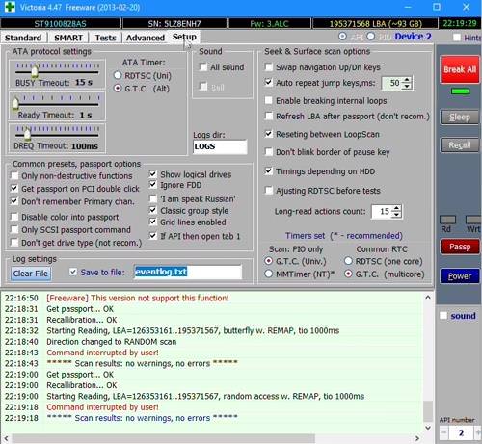Select RDTSC (one core) common RTC
Image resolution: width=482 pixels, height=444 pixels.
pos(348,261)
